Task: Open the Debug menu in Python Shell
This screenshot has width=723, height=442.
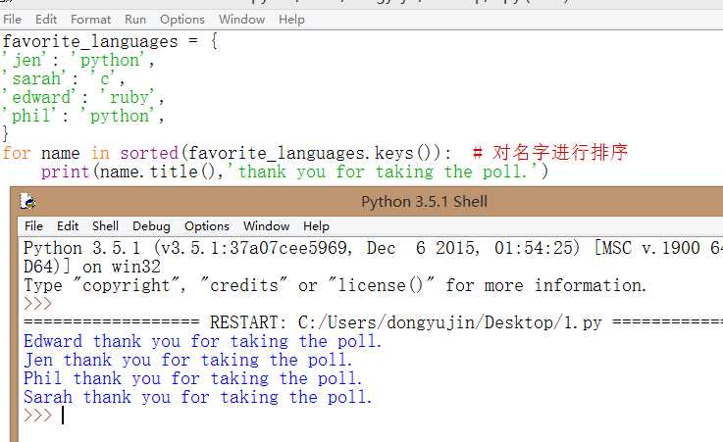Action: click(151, 226)
